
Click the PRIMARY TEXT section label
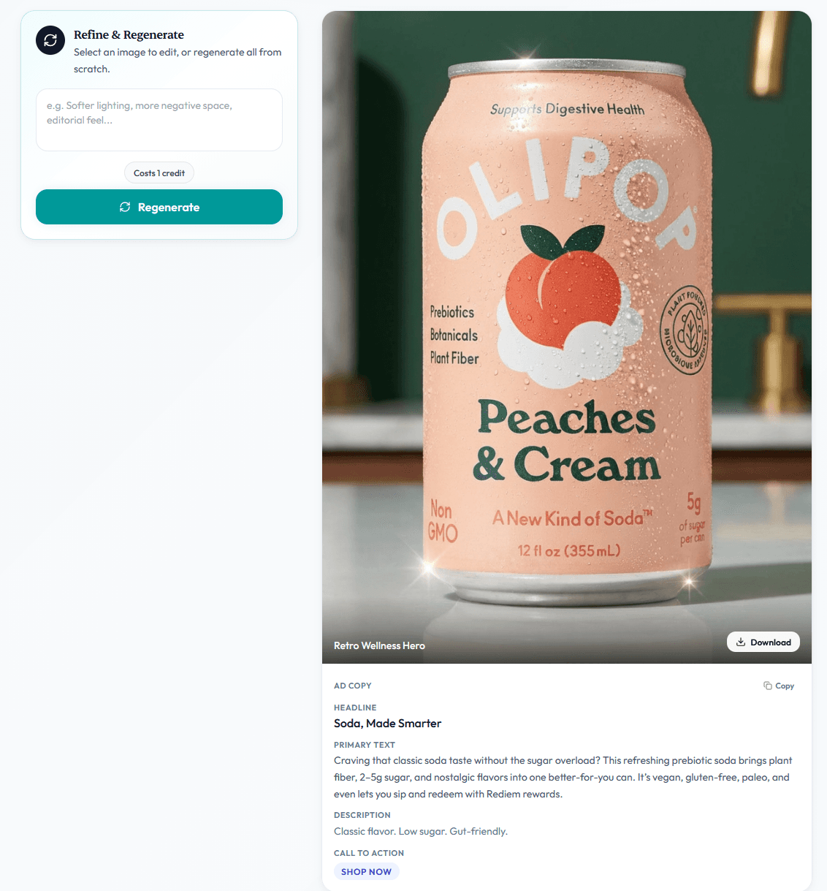[365, 744]
